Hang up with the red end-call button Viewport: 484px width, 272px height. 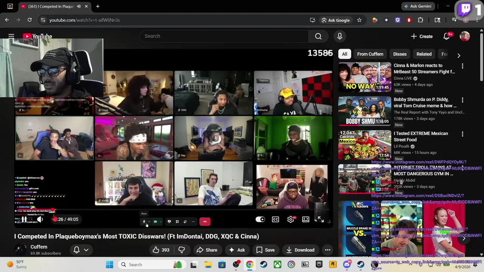[x=205, y=222]
